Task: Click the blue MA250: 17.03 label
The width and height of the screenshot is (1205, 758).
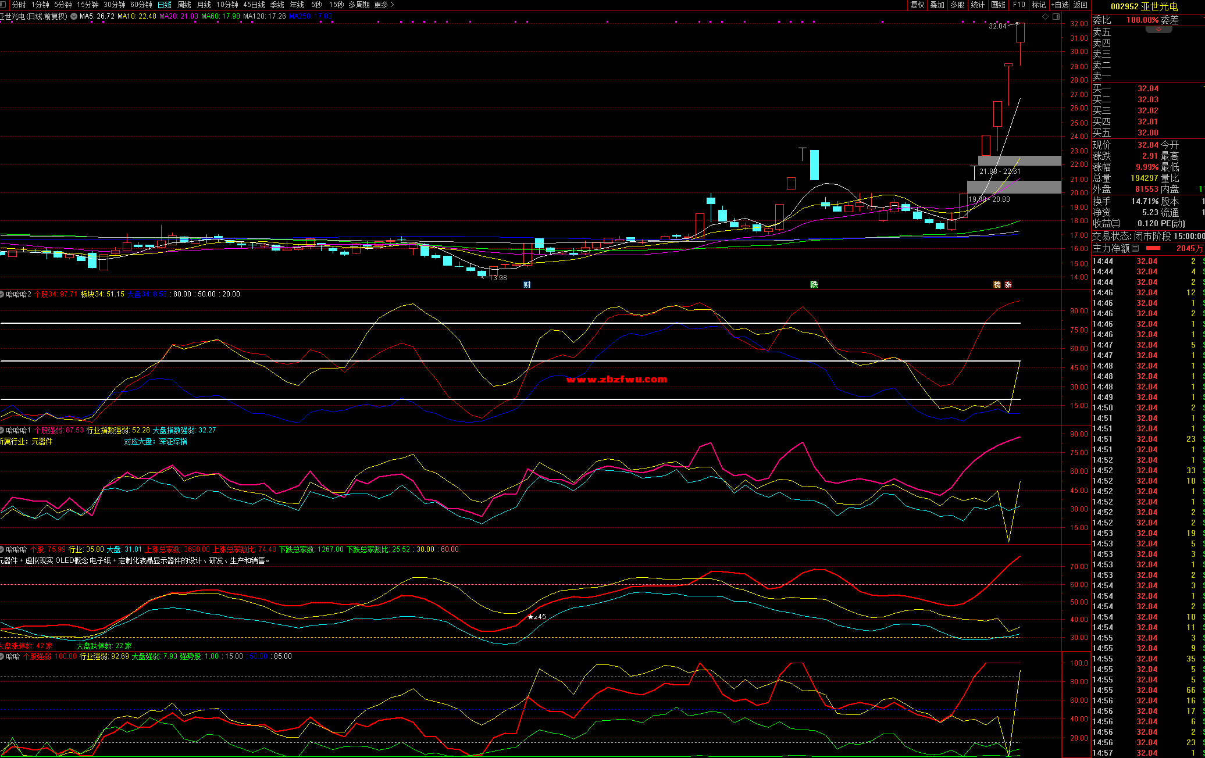Action: pyautogui.click(x=310, y=16)
